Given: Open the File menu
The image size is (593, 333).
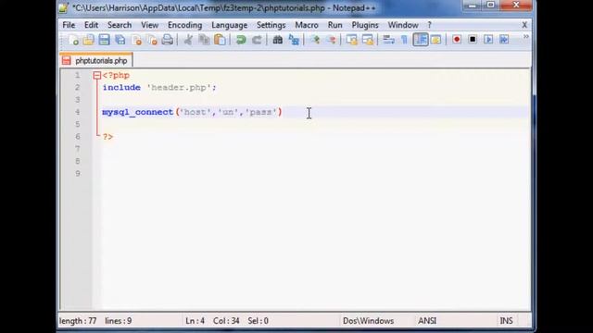Looking at the screenshot, I should click(x=69, y=25).
